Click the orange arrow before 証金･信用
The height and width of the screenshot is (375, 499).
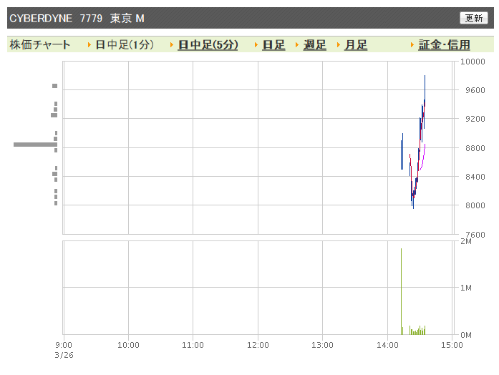412,45
